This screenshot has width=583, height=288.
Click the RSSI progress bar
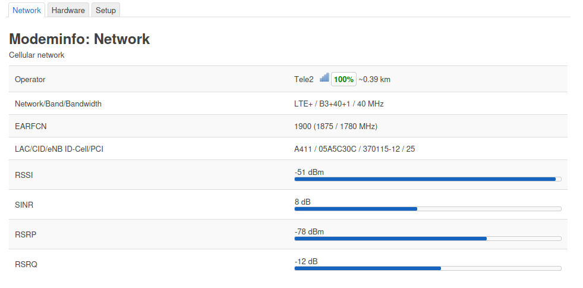point(427,179)
